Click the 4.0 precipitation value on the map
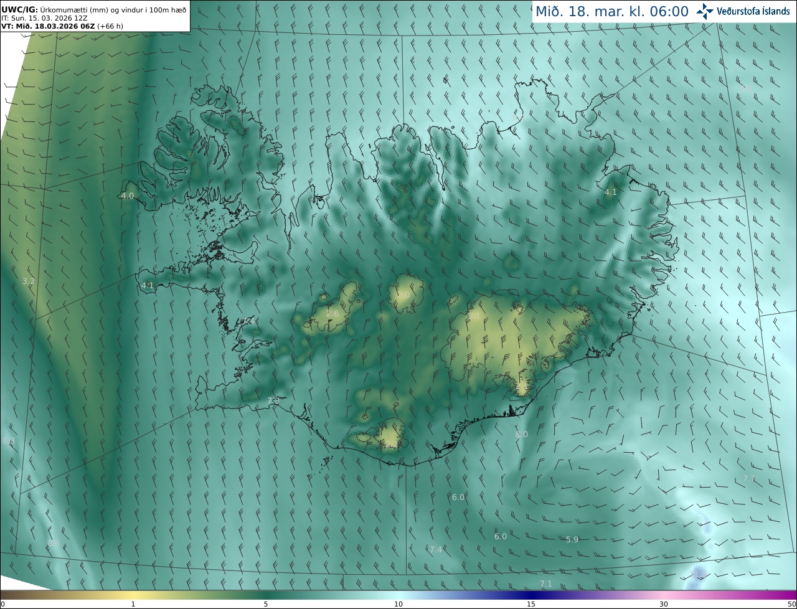 [128, 196]
